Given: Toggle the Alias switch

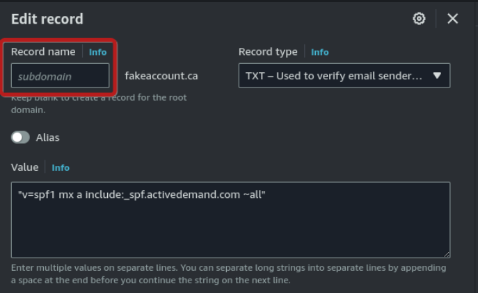Looking at the screenshot, I should tap(20, 137).
